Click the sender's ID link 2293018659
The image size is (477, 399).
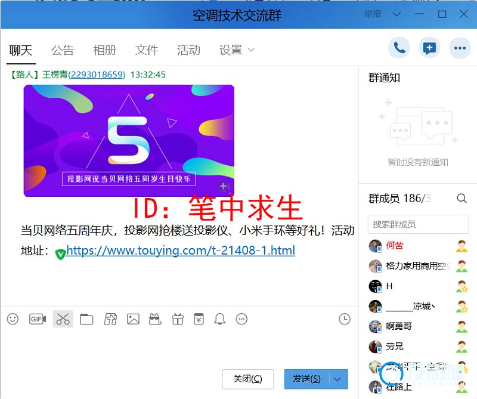[97, 75]
